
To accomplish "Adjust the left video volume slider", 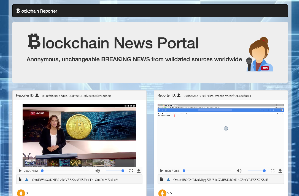I will pos(114,171).
